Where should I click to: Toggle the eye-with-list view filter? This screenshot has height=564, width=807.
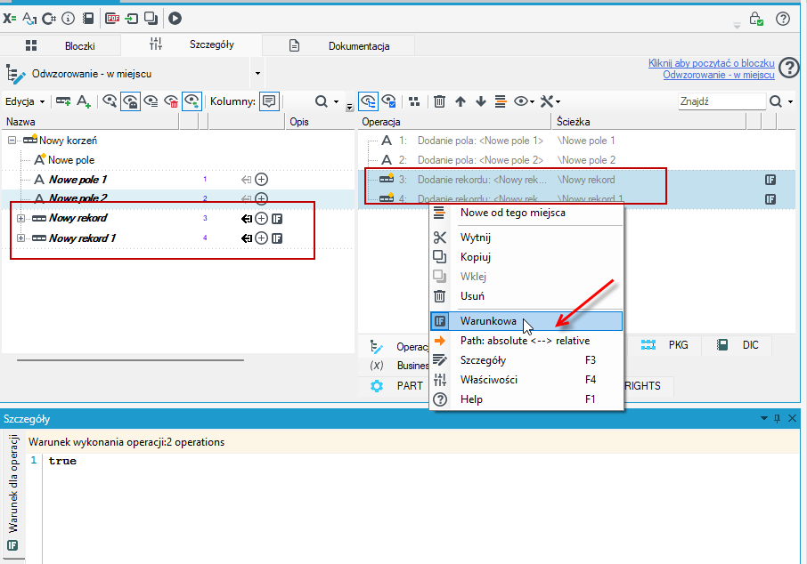coord(151,101)
